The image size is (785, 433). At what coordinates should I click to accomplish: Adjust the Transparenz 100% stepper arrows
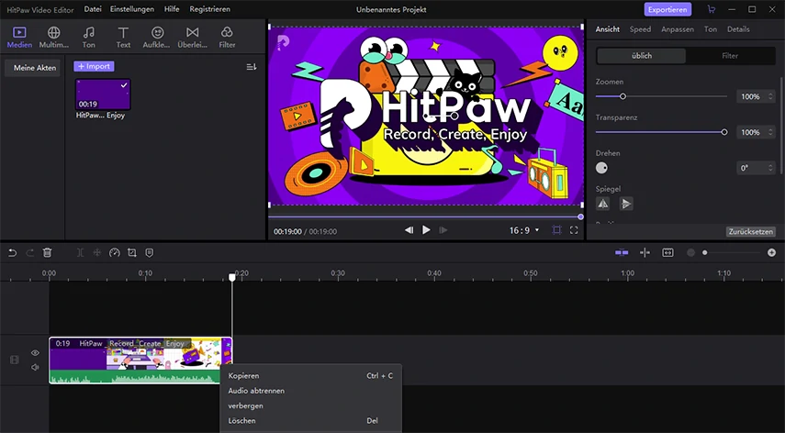(770, 132)
